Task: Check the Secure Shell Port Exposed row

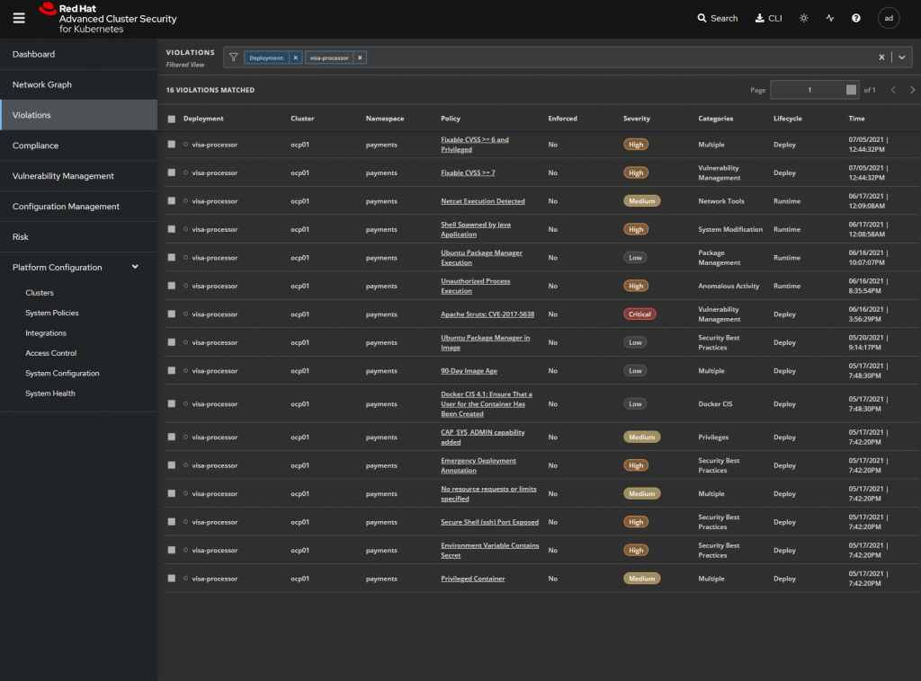Action: click(x=172, y=521)
